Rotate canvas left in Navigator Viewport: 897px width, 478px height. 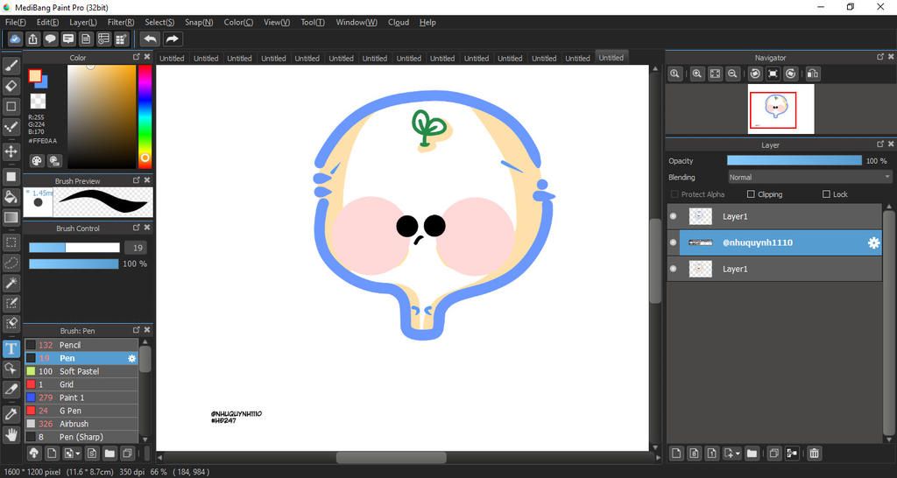[x=755, y=74]
